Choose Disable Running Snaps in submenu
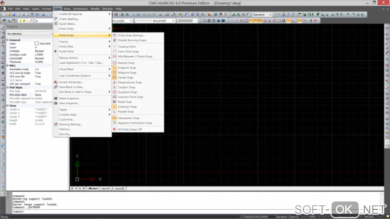 coord(138,40)
